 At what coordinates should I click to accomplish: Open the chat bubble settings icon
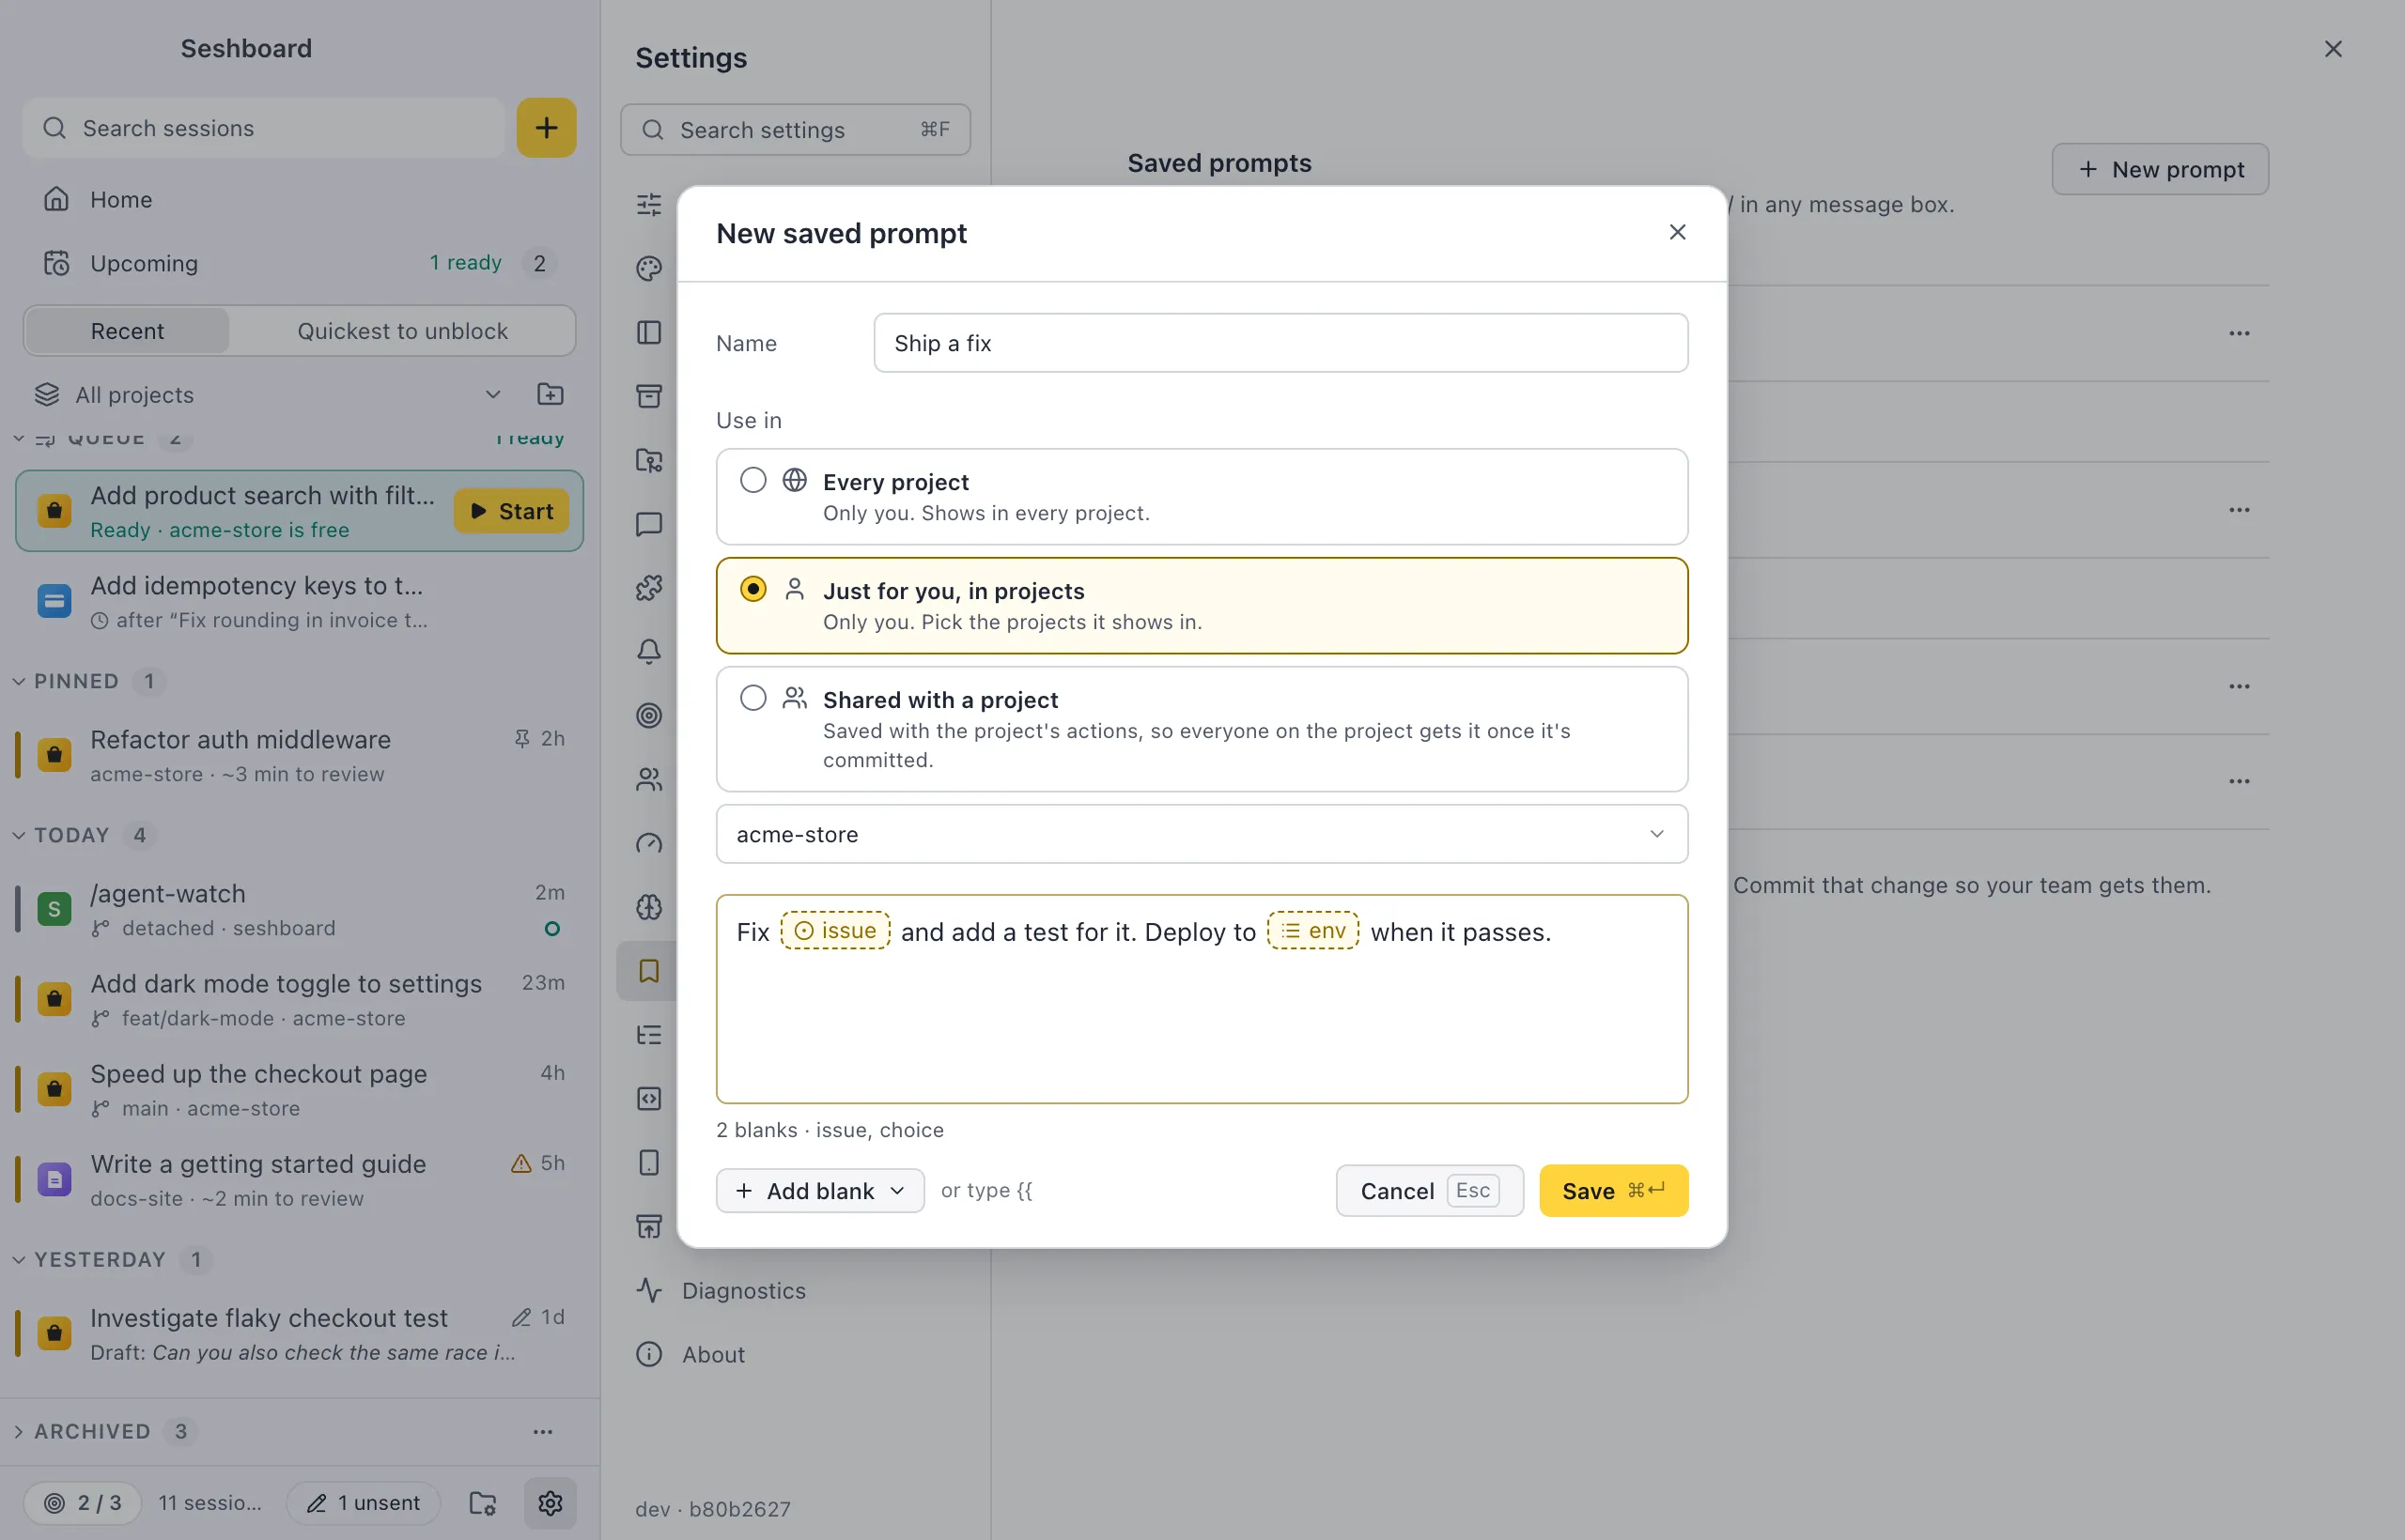click(649, 523)
